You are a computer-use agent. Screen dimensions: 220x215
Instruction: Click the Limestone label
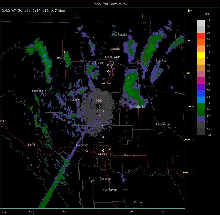[39, 91]
